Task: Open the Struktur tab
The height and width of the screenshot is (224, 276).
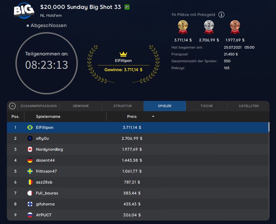Action: pyautogui.click(x=122, y=106)
